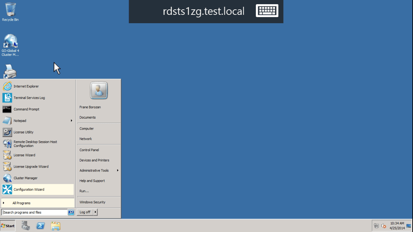Click the user account picture

99,90
